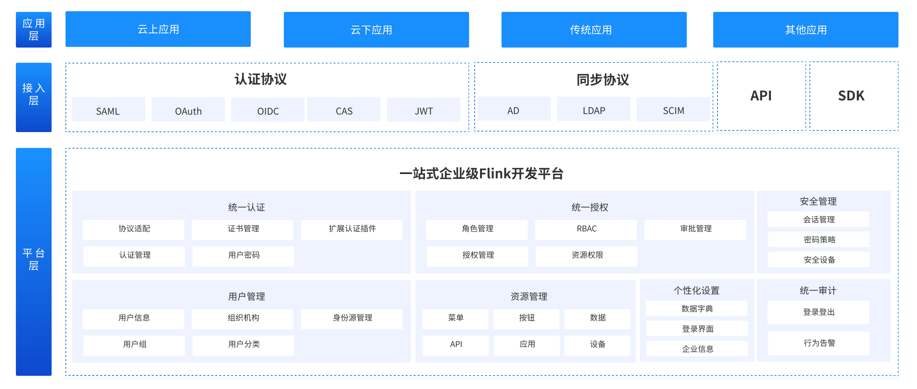The image size is (917, 389).
Task: Select API item under 资源管理
Action: (x=456, y=346)
